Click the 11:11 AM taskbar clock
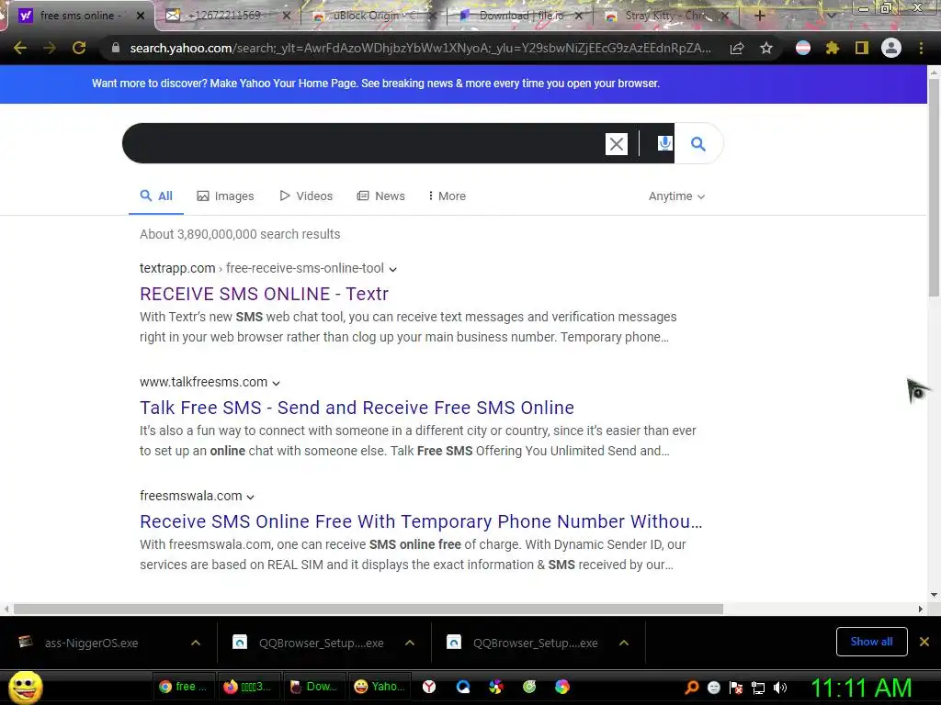 pos(861,688)
